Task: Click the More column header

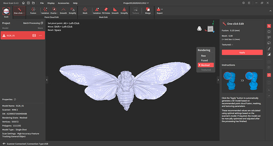Action: click(40, 28)
